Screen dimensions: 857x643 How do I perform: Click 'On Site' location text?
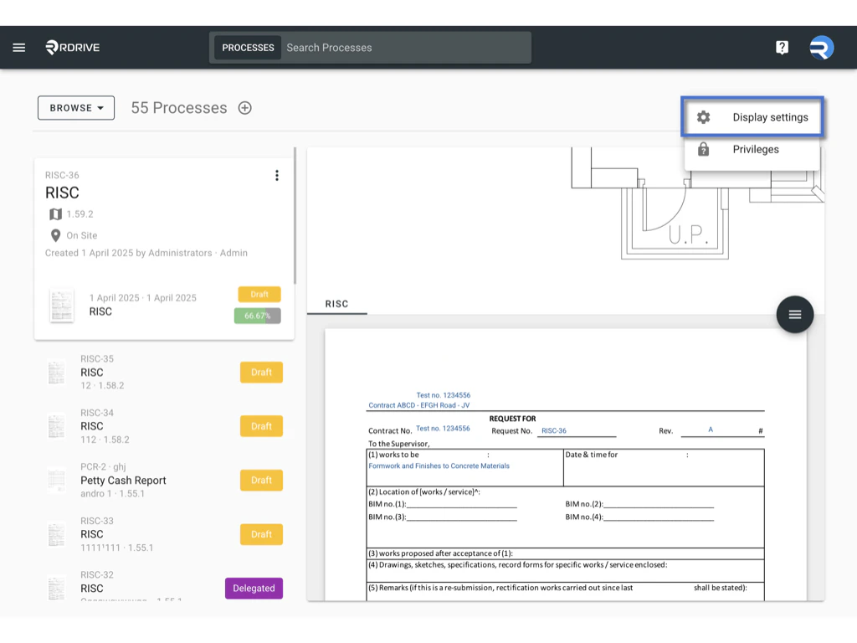point(82,235)
